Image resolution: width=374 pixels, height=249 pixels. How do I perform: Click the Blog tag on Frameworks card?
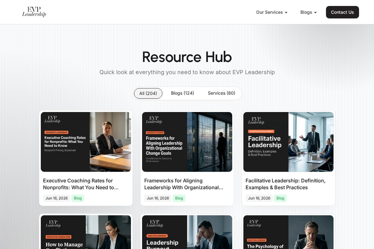pyautogui.click(x=179, y=198)
